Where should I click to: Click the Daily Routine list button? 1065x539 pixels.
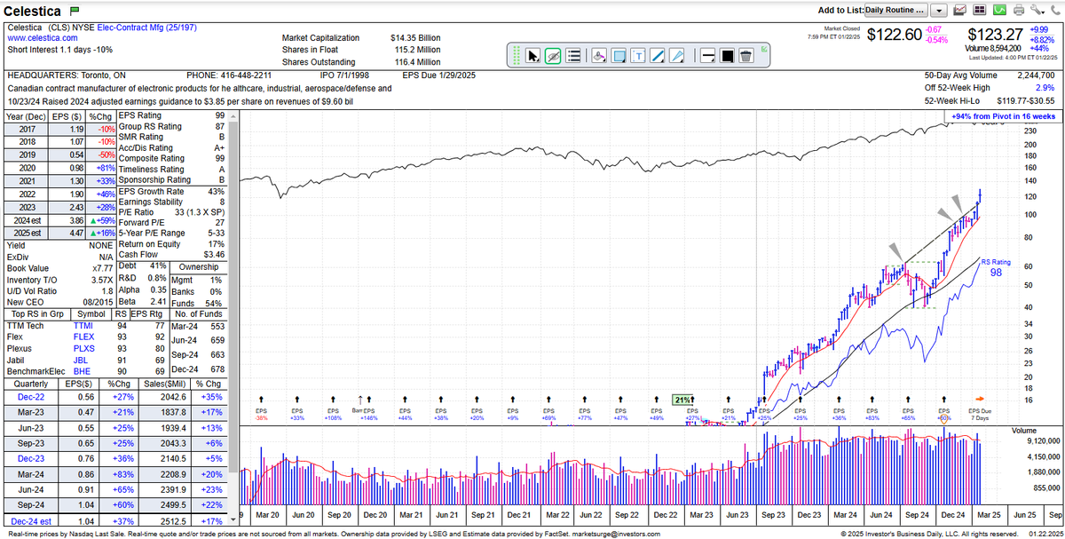(896, 10)
